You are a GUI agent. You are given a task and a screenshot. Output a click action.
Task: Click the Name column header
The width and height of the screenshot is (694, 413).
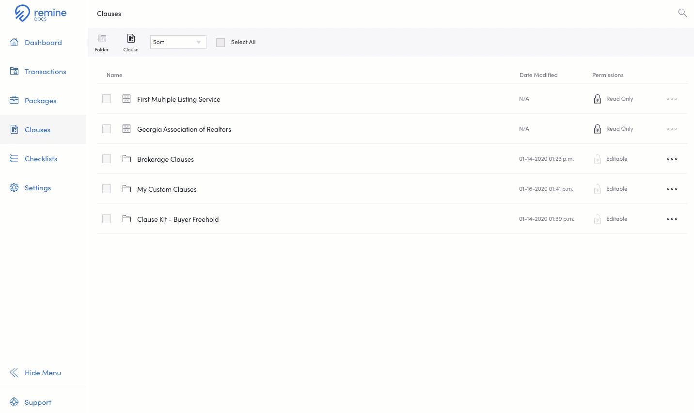coord(114,75)
